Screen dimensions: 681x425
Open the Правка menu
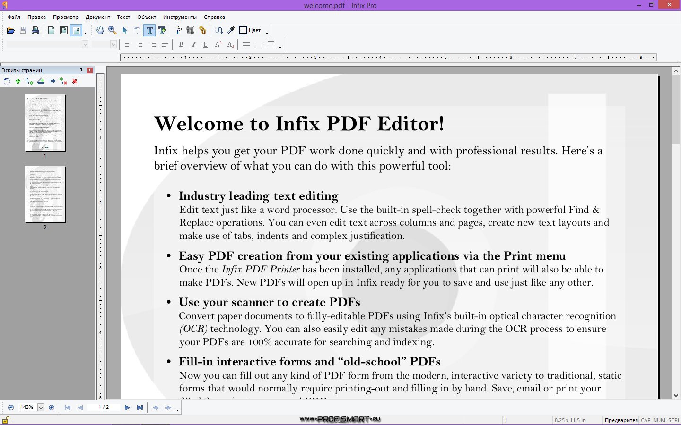pos(36,17)
